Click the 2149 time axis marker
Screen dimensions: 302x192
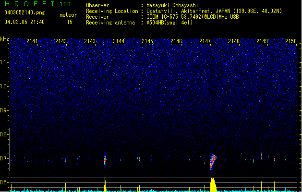click(262, 41)
